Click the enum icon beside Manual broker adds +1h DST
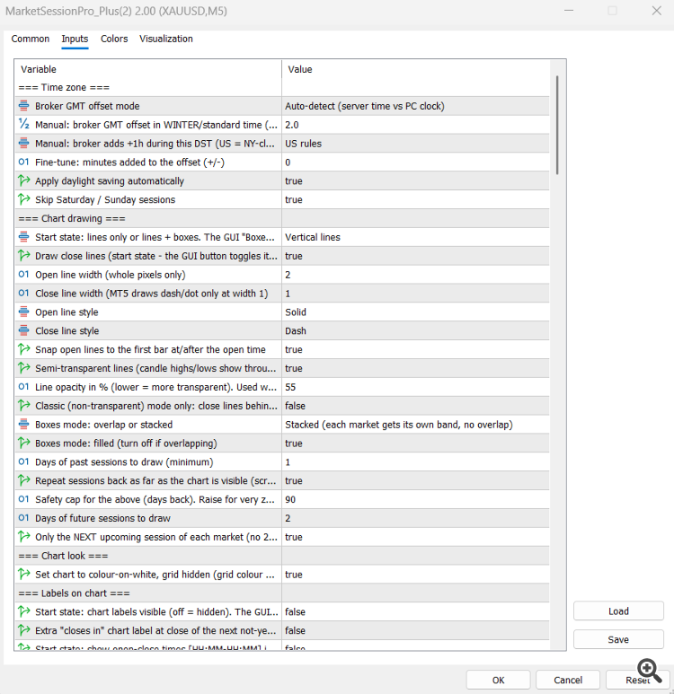Screen dimensions: 674x694 tap(24, 144)
